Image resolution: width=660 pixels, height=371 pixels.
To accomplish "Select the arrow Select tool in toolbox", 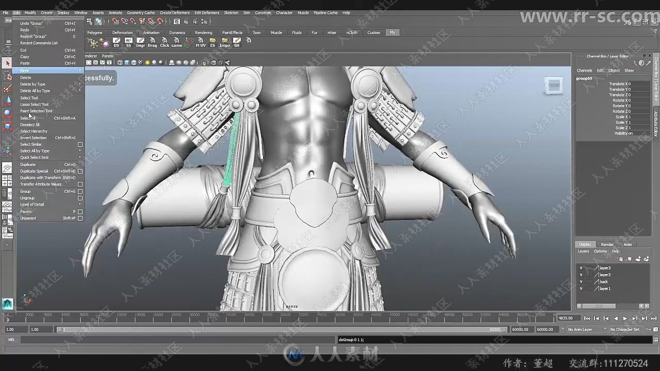I will [x=7, y=63].
